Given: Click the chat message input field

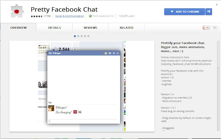Looking at the screenshot, I should pyautogui.click(x=84, y=121).
